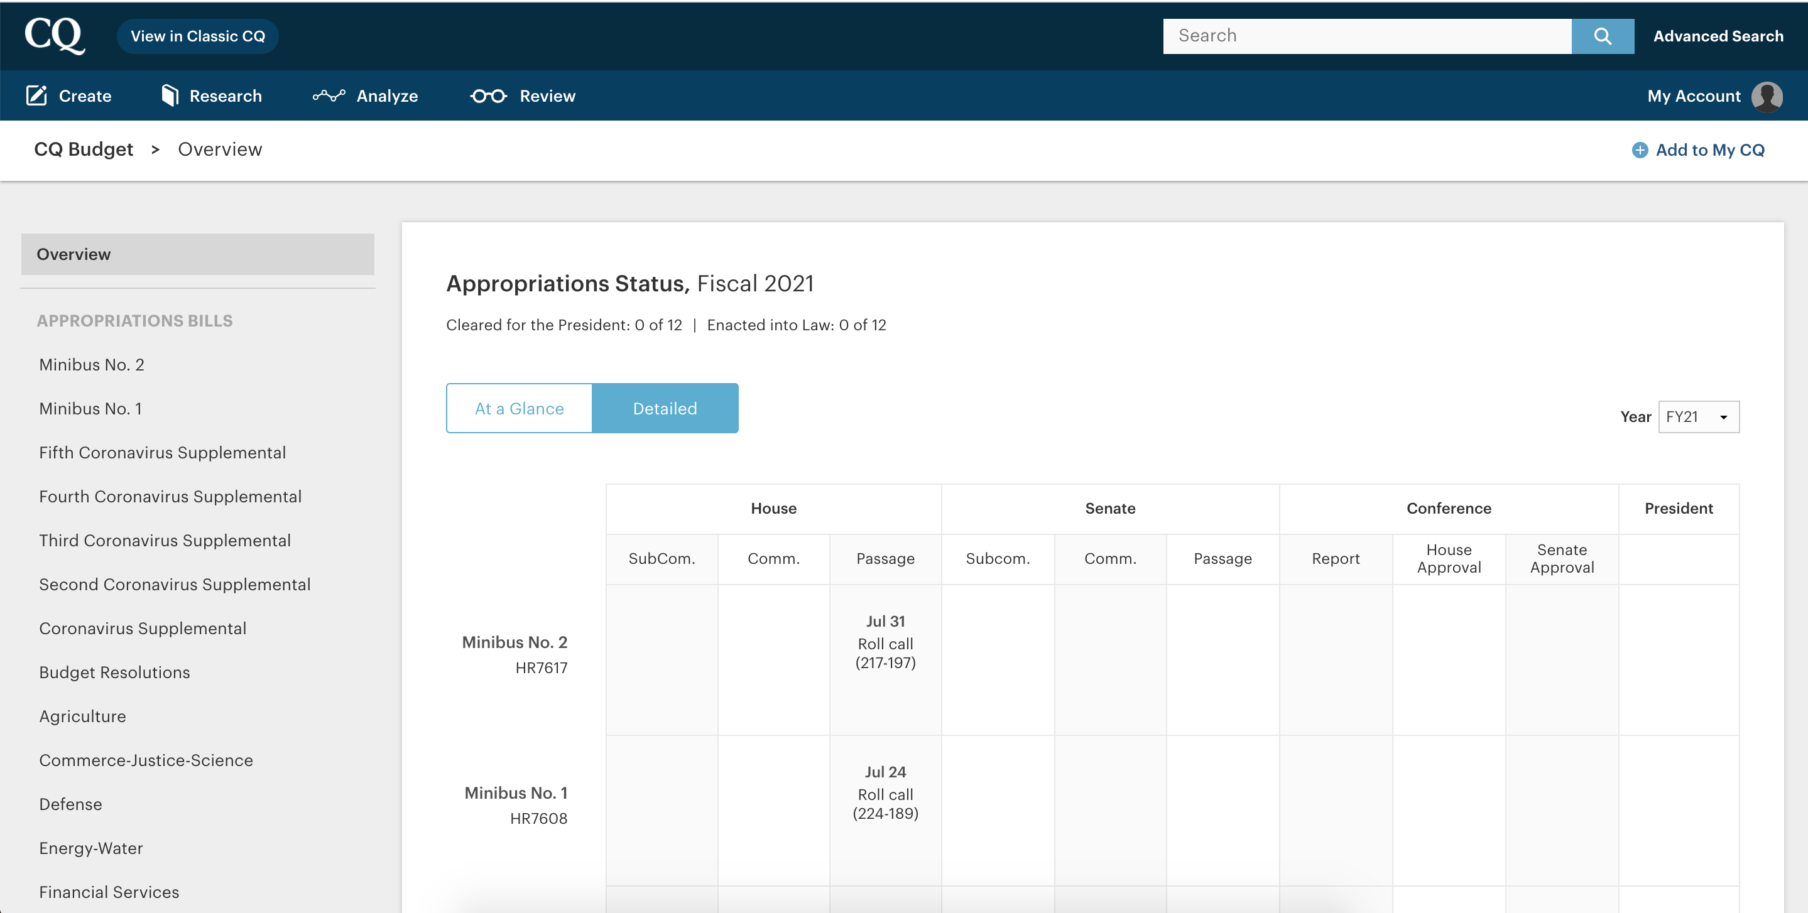
Task: Open Fifth Coronavirus Supplemental
Action: pos(163,453)
